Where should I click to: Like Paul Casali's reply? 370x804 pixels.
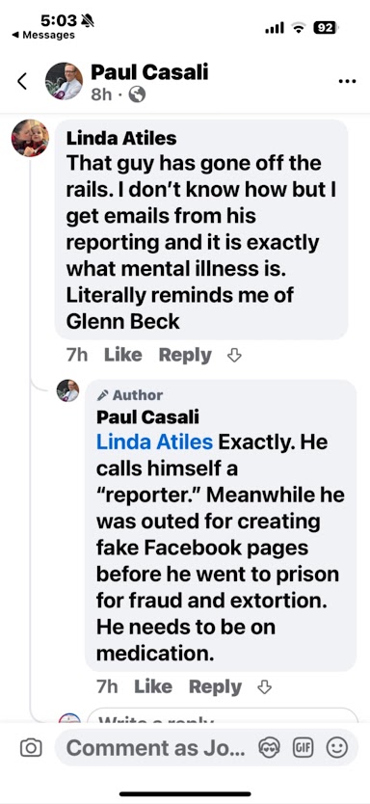click(152, 686)
